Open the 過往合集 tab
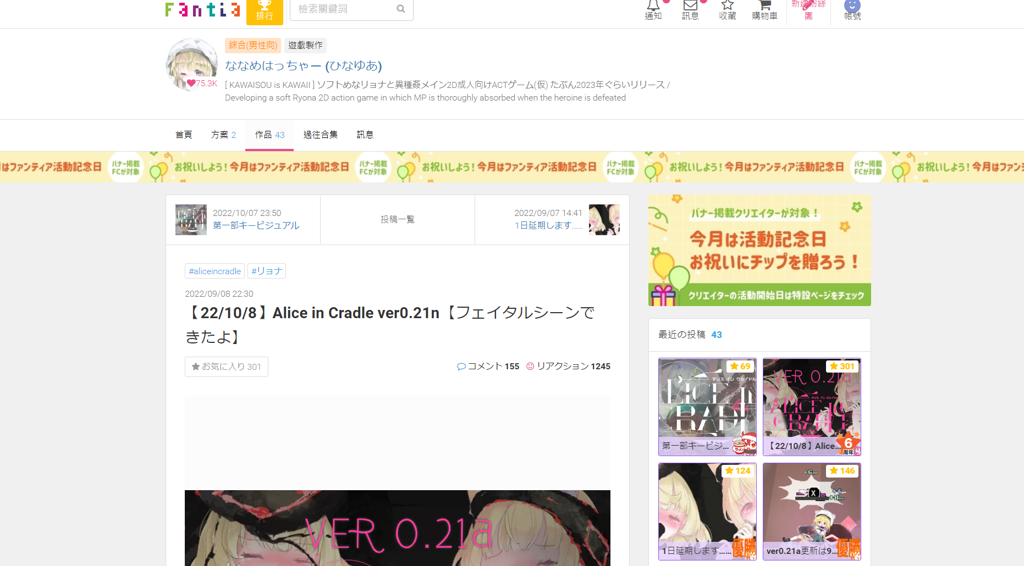This screenshot has width=1024, height=566. [321, 135]
